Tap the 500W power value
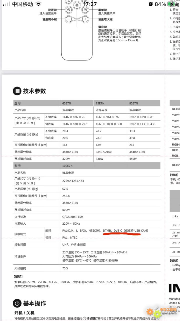Viewport: 180px width, 321px height. 66,210
